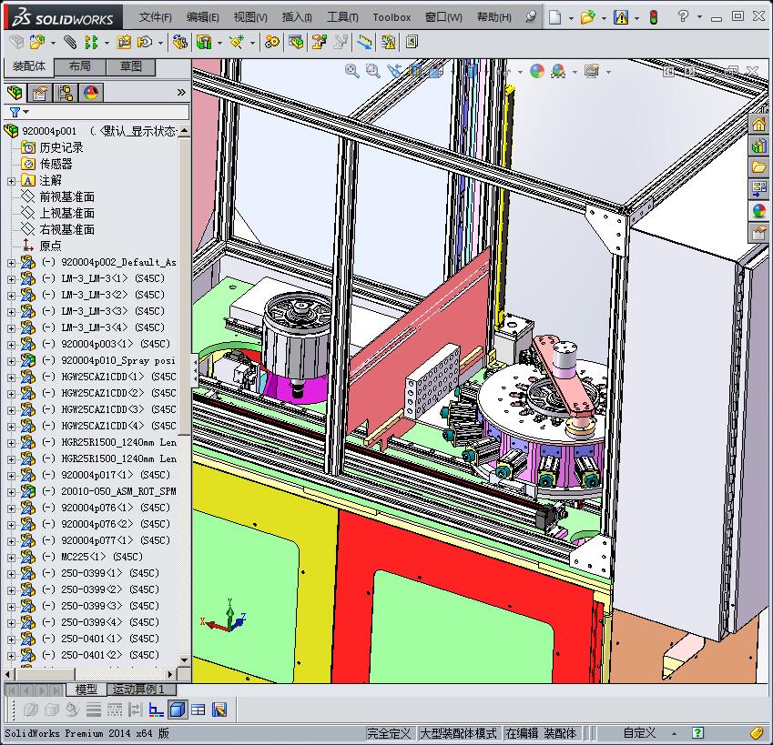Click the Edit Appearance color ball

click(x=537, y=71)
